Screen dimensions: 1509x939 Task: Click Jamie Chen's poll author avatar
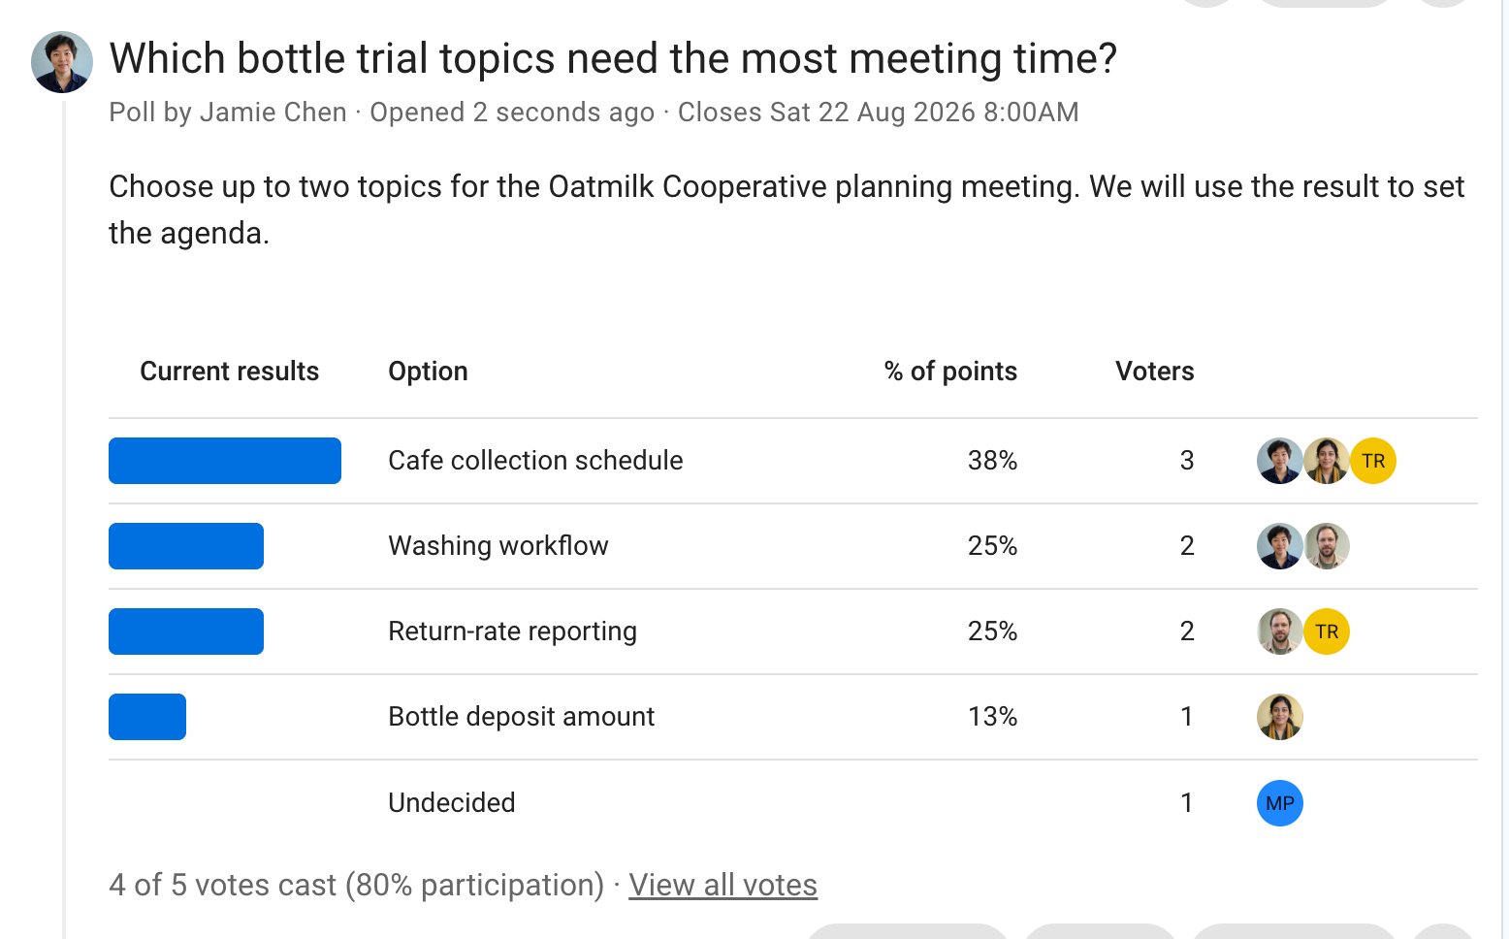(62, 62)
